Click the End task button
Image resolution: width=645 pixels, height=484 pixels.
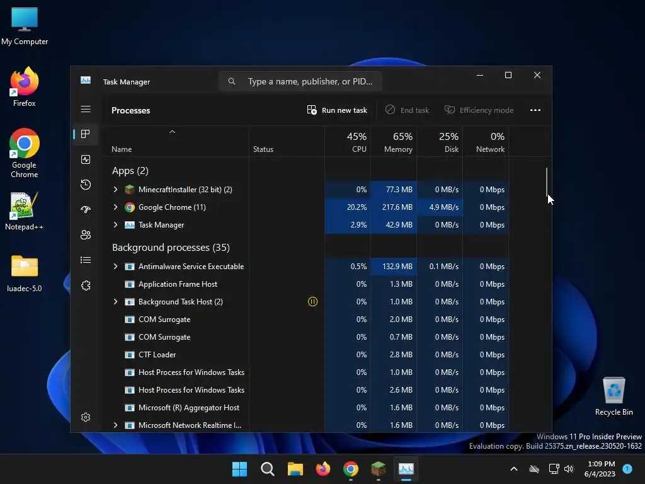pyautogui.click(x=407, y=110)
